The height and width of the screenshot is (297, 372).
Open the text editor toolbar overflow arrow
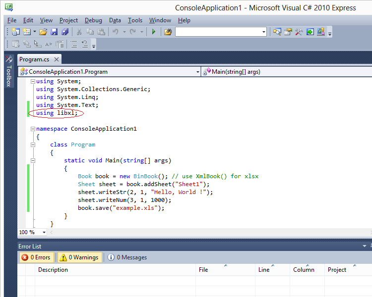(x=94, y=46)
